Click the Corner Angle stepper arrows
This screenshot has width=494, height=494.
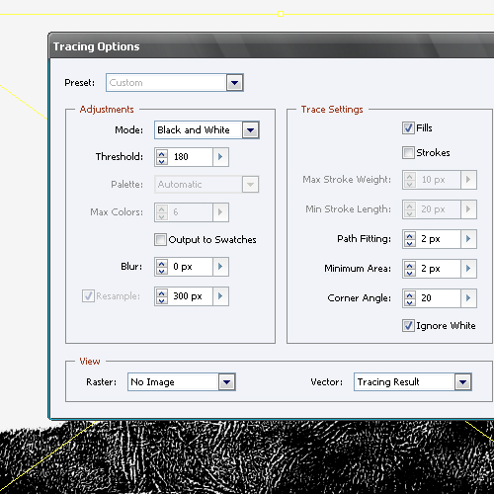(x=409, y=298)
